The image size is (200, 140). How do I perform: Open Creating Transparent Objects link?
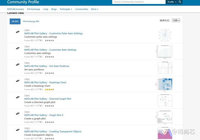coord(53,131)
